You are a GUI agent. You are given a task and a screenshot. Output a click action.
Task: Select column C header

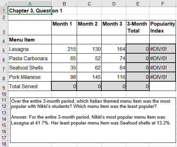pos(89,4)
